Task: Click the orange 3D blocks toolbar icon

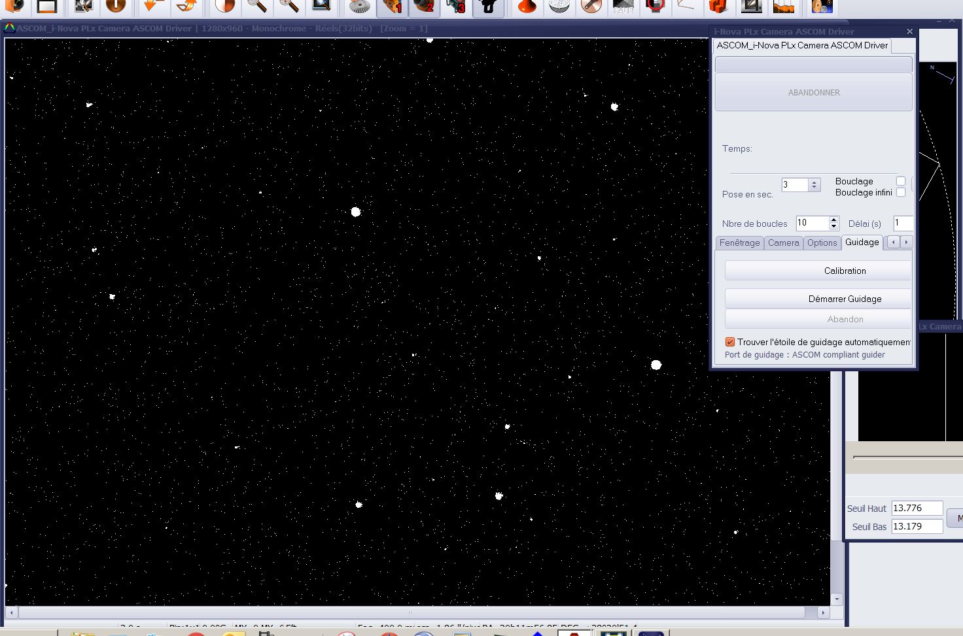Action: (718, 7)
